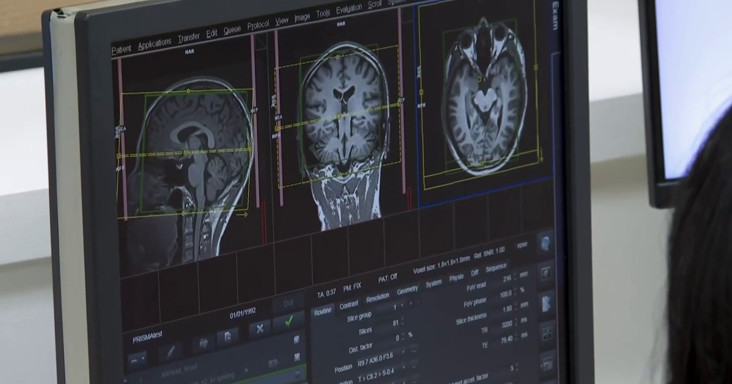Adjust the FoV phase stepper arrows
The image size is (732, 384).
[x=516, y=292]
